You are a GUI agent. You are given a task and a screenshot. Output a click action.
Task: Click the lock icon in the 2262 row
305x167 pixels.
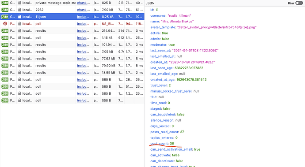19,10
